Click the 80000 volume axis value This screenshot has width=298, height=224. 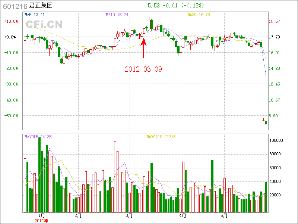point(275,154)
